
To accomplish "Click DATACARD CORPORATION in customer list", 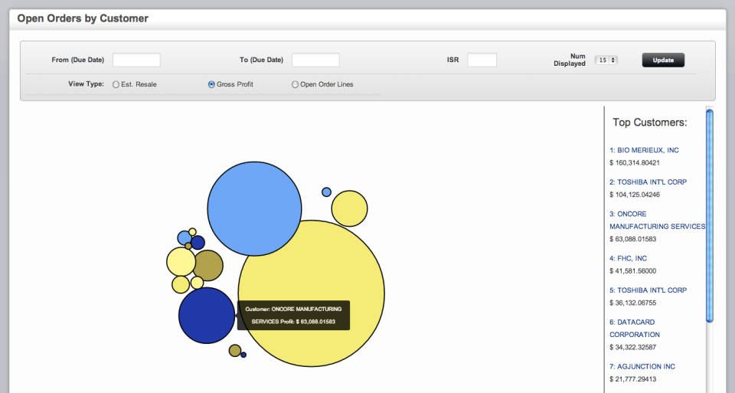I will pyautogui.click(x=635, y=329).
